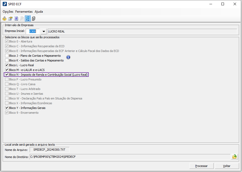Click the yellow gear processing toolbar icon
242x172 pixels.
coord(5,19)
